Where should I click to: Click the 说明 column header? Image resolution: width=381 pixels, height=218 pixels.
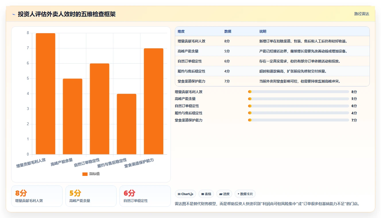(263, 31)
